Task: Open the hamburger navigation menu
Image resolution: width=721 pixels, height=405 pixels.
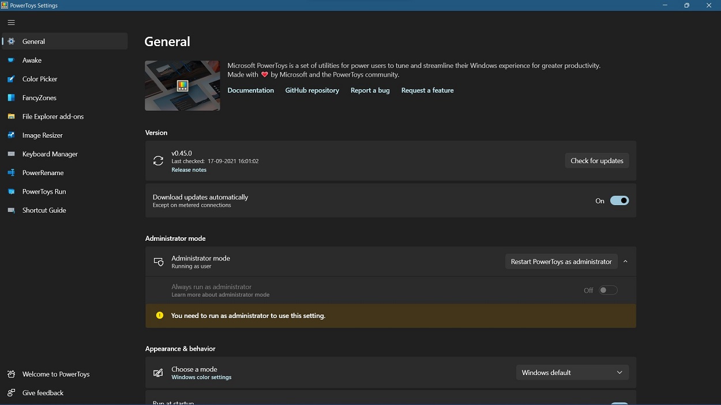Action: (11, 22)
